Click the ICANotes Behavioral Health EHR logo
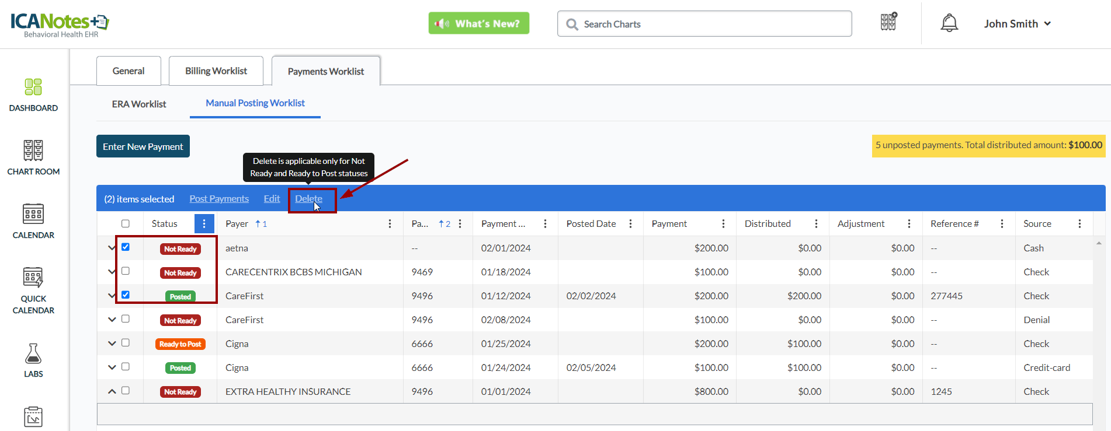 tap(60, 25)
